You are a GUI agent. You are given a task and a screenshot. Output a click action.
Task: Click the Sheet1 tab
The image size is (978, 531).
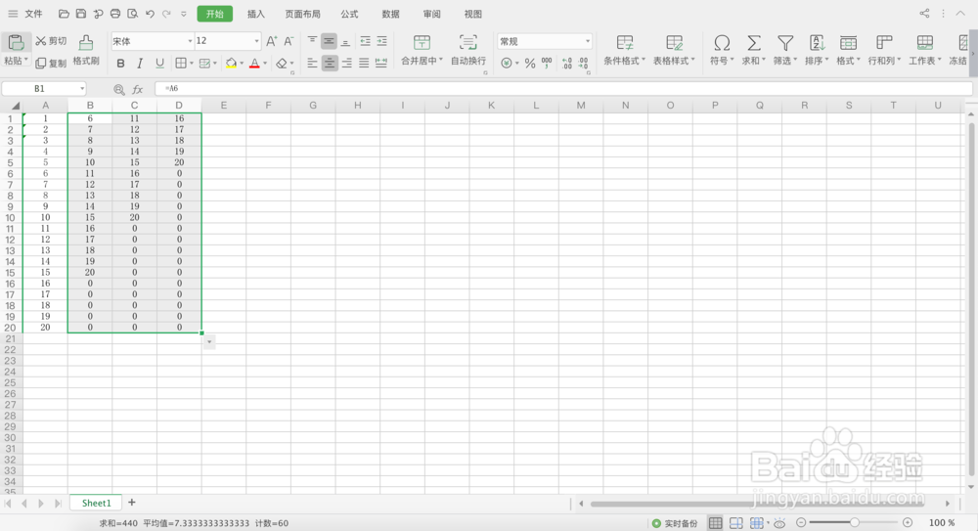pyautogui.click(x=96, y=503)
